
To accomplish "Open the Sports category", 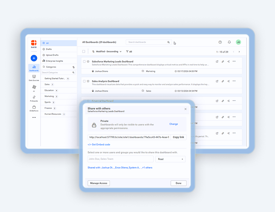I will point(59,102).
